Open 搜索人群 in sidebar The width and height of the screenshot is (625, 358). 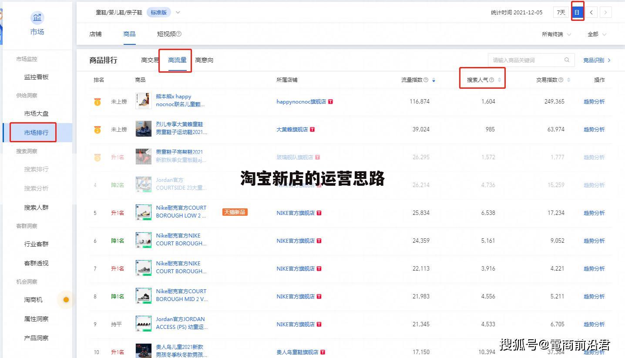tap(37, 207)
